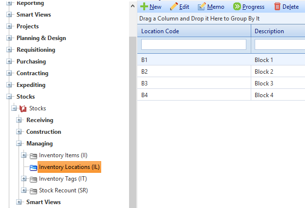
Task: Select Inventory Tags (IT) label
Action: (x=63, y=178)
